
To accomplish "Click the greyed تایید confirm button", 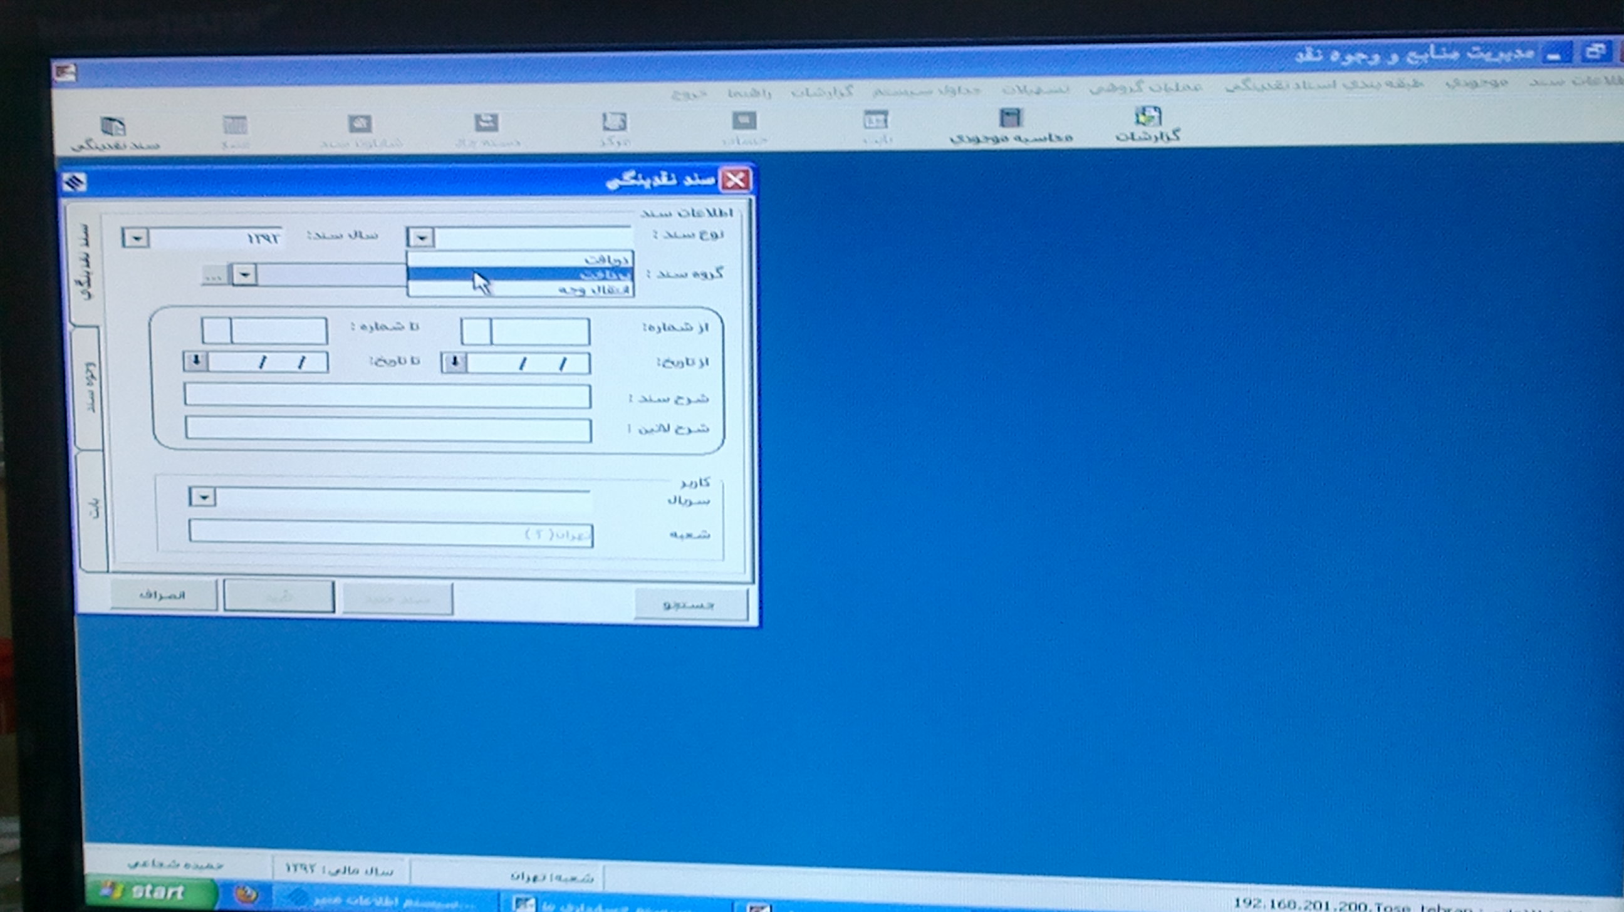I will 279,597.
